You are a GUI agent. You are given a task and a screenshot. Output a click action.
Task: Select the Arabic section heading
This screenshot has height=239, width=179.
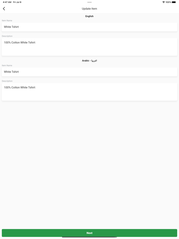89,61
